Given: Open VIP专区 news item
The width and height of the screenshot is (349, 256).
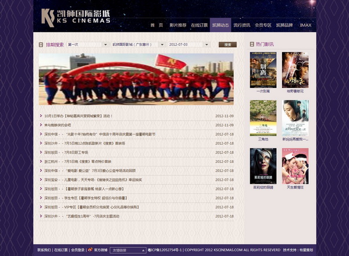Looking at the screenshot, I should point(92,207).
